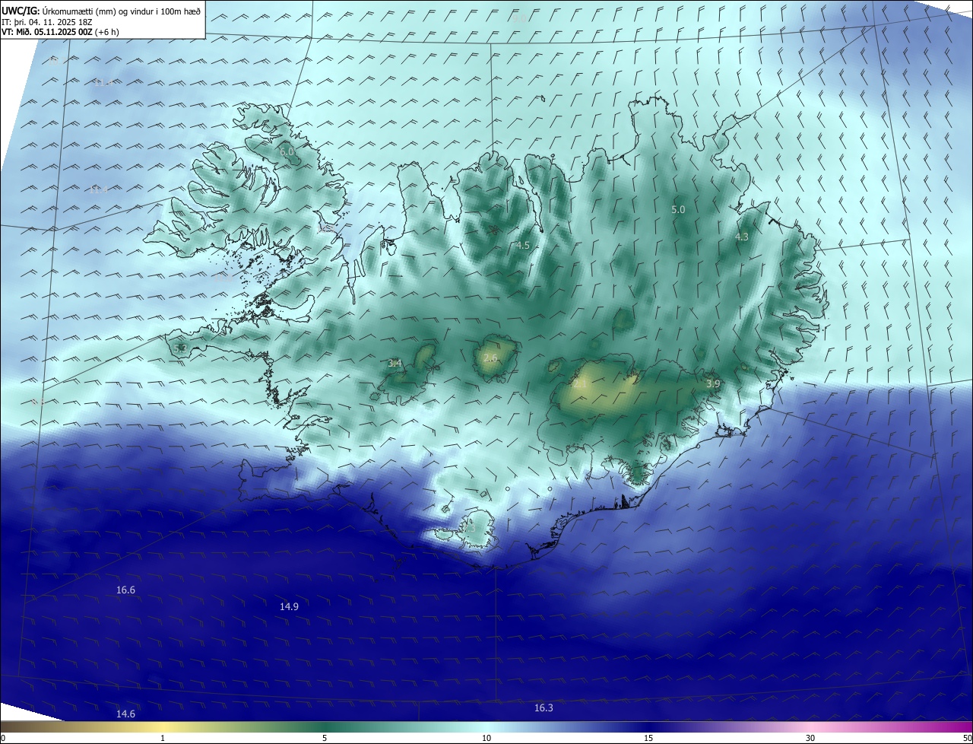Click the title 'Úrkomumætti (mm) og vindur í 100m hæð'
This screenshot has height=744, width=973.
point(119,11)
